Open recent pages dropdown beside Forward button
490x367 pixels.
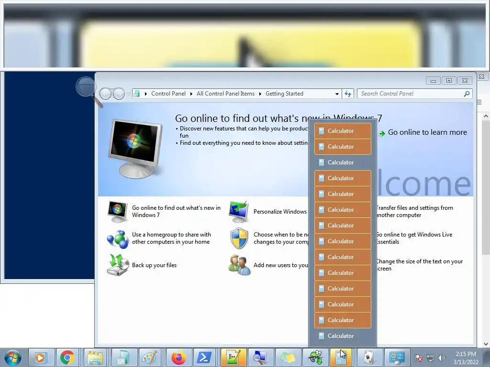pyautogui.click(x=128, y=94)
